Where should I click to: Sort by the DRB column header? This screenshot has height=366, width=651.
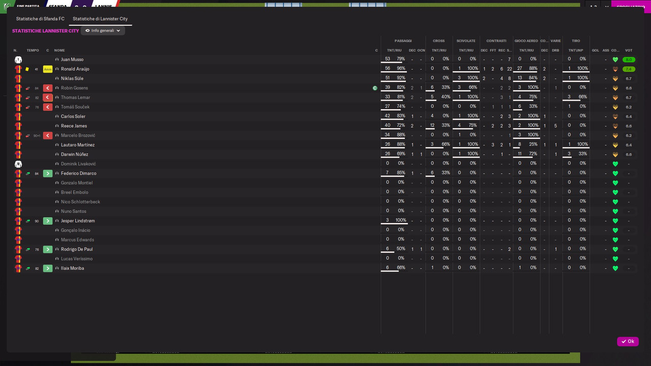[x=555, y=50]
